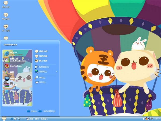Click the blue system tray icon beside QQ
The height and width of the screenshot is (121, 161).
click(149, 119)
